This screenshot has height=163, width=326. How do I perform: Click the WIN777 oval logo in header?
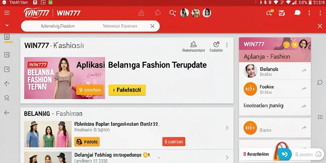tap(37, 13)
